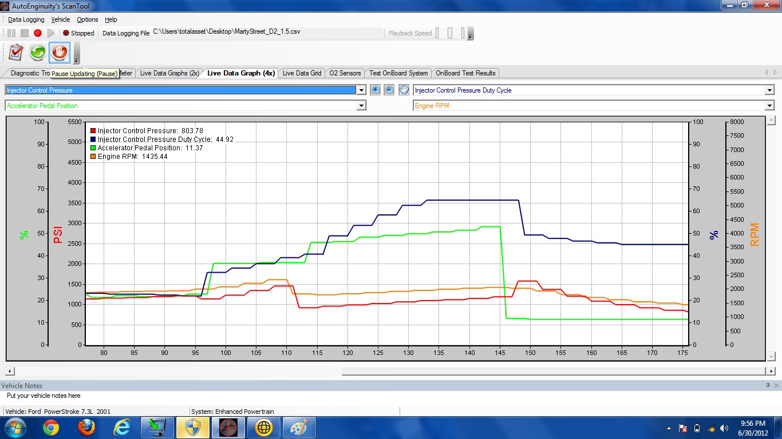The width and height of the screenshot is (782, 439).
Task: Click the pause data logging button
Action: 11,33
